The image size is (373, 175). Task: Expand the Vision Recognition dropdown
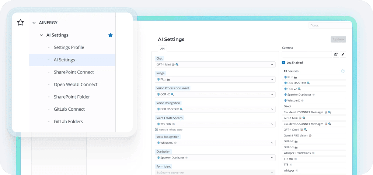point(215,109)
